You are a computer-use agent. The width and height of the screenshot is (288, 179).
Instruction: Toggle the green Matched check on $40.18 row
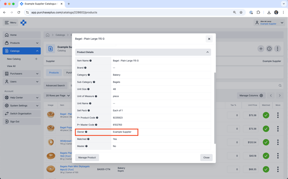point(266,156)
